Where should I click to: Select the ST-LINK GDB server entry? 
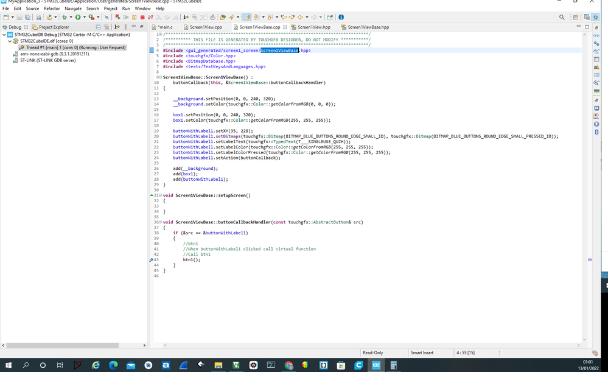click(44, 60)
